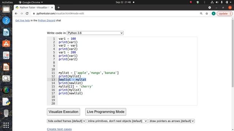Launch LibreOffice Impress from dock

tap(6, 67)
